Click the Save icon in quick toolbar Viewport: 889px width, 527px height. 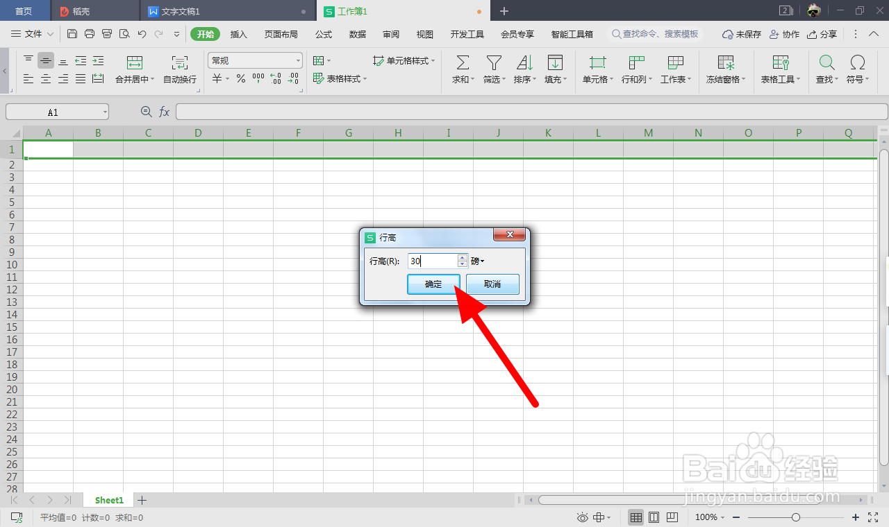[x=72, y=34]
